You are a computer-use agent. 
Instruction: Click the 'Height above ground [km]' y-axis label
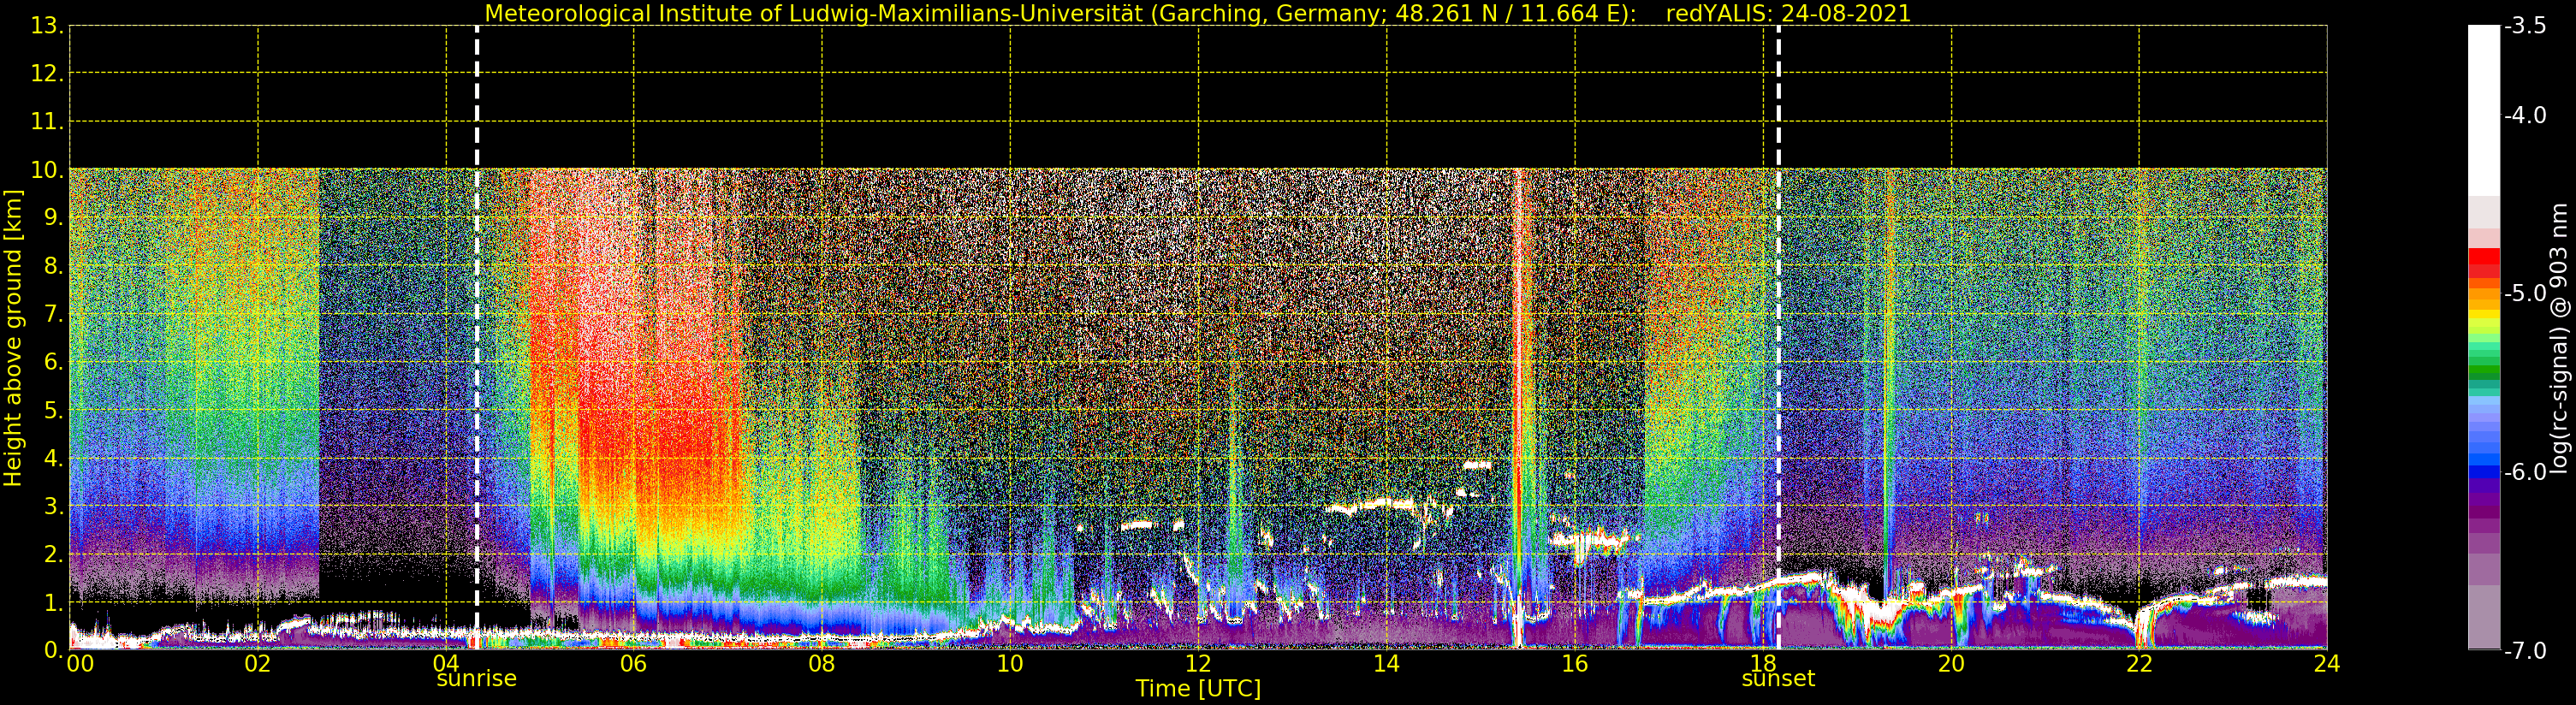[x=13, y=338]
